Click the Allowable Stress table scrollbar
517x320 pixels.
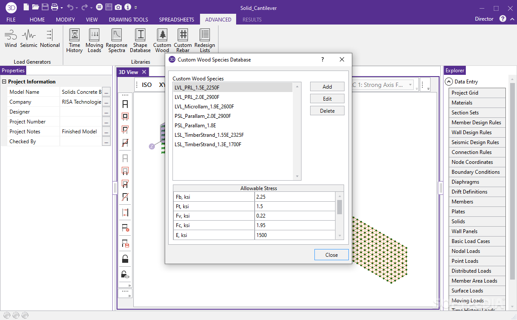click(339, 215)
